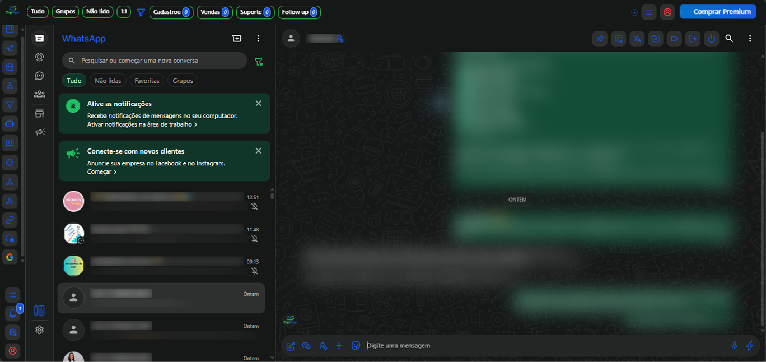The image size is (766, 362).
Task: Open the Cadastrou tab
Action: (171, 12)
